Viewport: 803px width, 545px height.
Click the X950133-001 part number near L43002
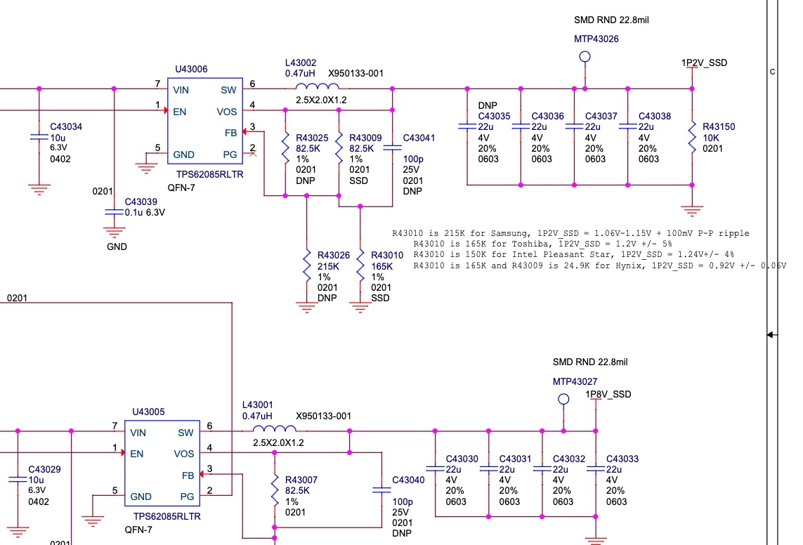click(x=356, y=74)
